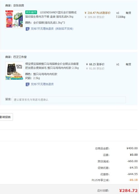Click the 跨店满减 -¥60.00 discount line
Image resolution: width=139 pixels, height=194 pixels.
click(x=118, y=161)
